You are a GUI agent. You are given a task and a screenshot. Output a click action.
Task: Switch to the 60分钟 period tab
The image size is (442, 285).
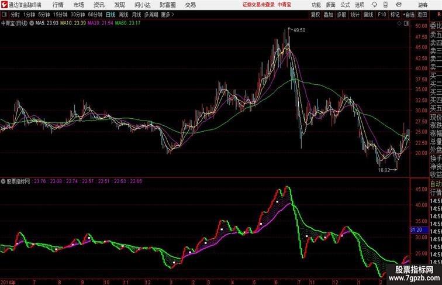click(x=95, y=15)
